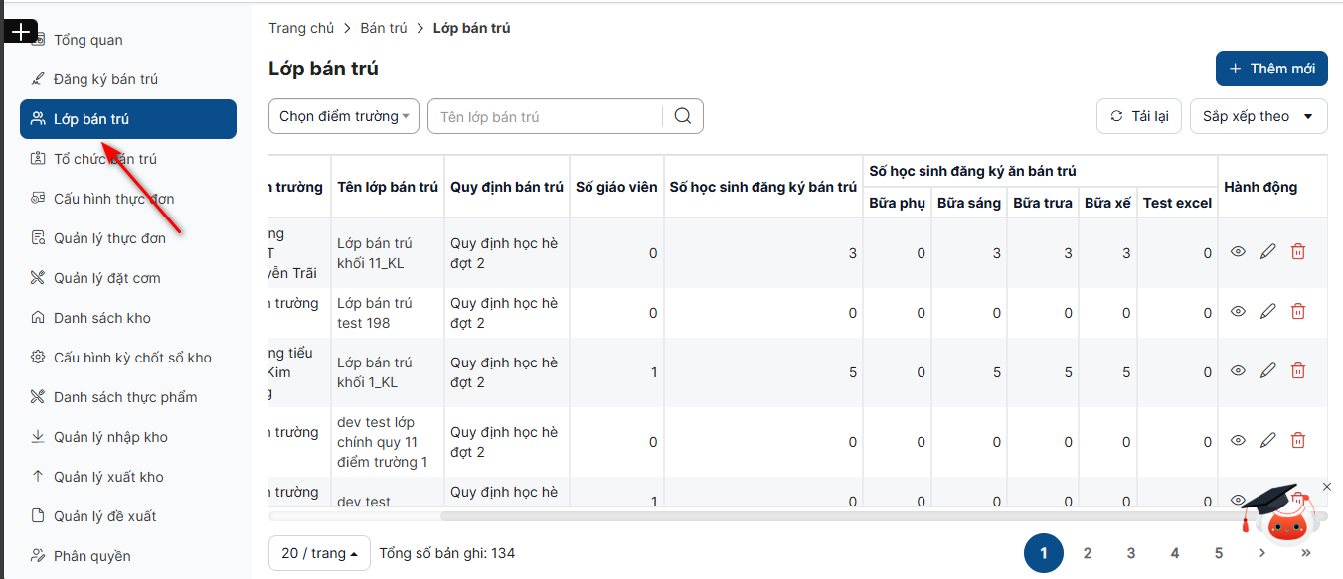Delete the dev test lớp chính quy 11 row
Image resolution: width=1343 pixels, height=579 pixels.
tap(1297, 441)
